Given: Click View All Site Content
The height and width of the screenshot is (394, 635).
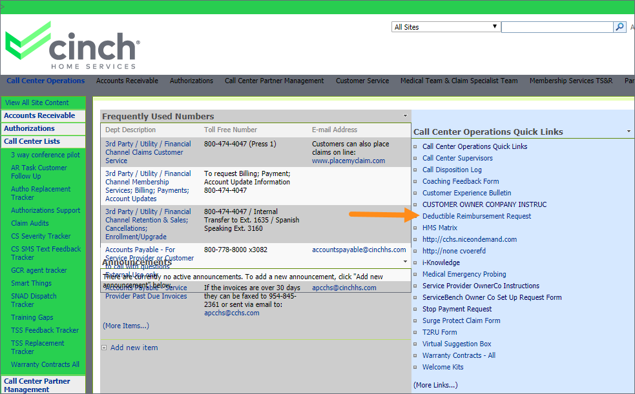Looking at the screenshot, I should tap(37, 103).
